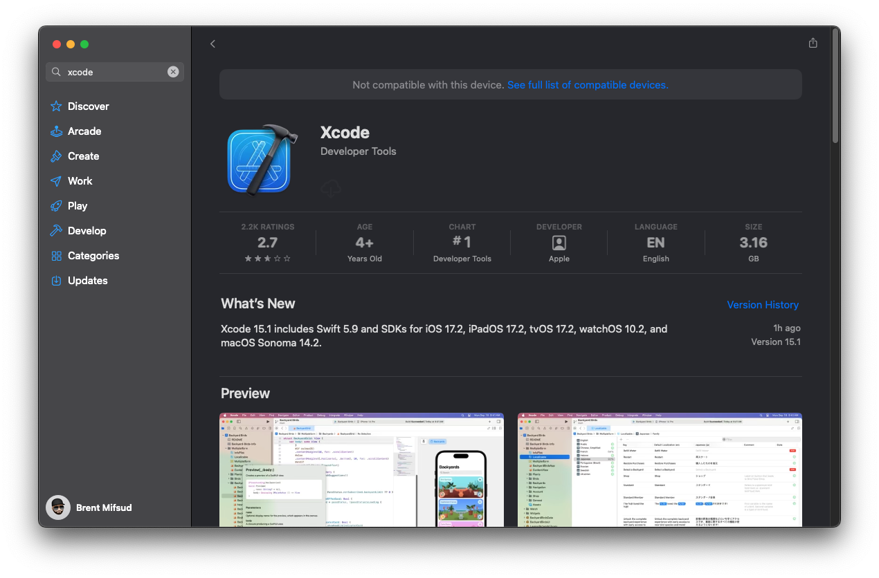Click the EN English language value

[655, 243]
